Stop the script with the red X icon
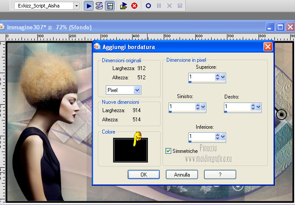The image size is (295, 205). tap(134, 6)
